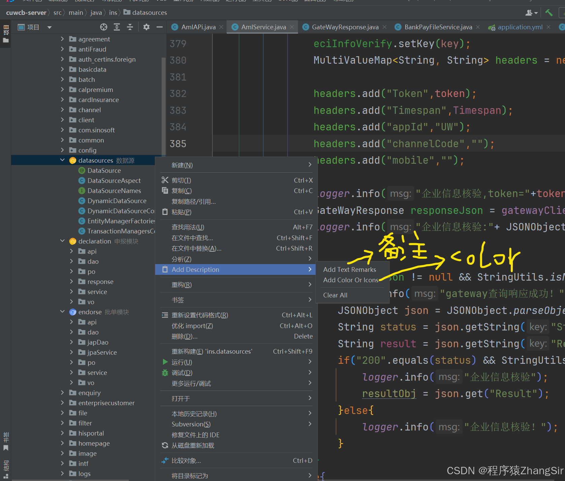Expand the batch folder
This screenshot has height=481, width=565.
pos(62,79)
